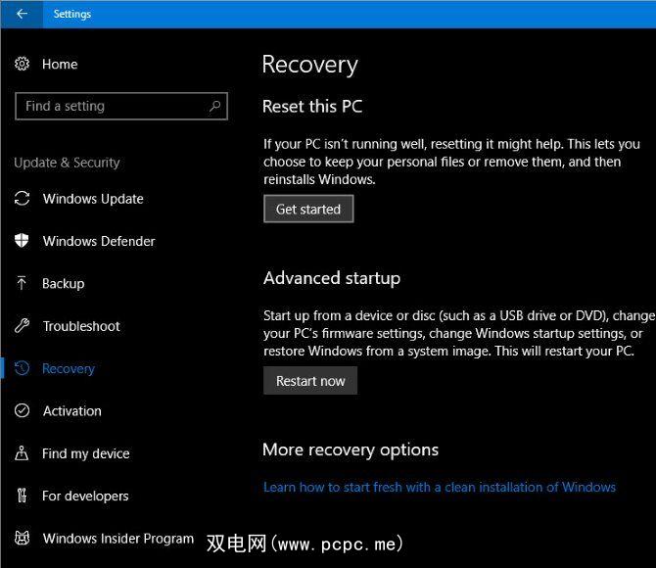Viewport: 656px width, 568px height.
Task: Open Windows Update settings
Action: 93,199
